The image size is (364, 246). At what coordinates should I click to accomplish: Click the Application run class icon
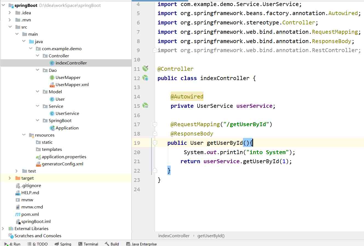[52, 128]
